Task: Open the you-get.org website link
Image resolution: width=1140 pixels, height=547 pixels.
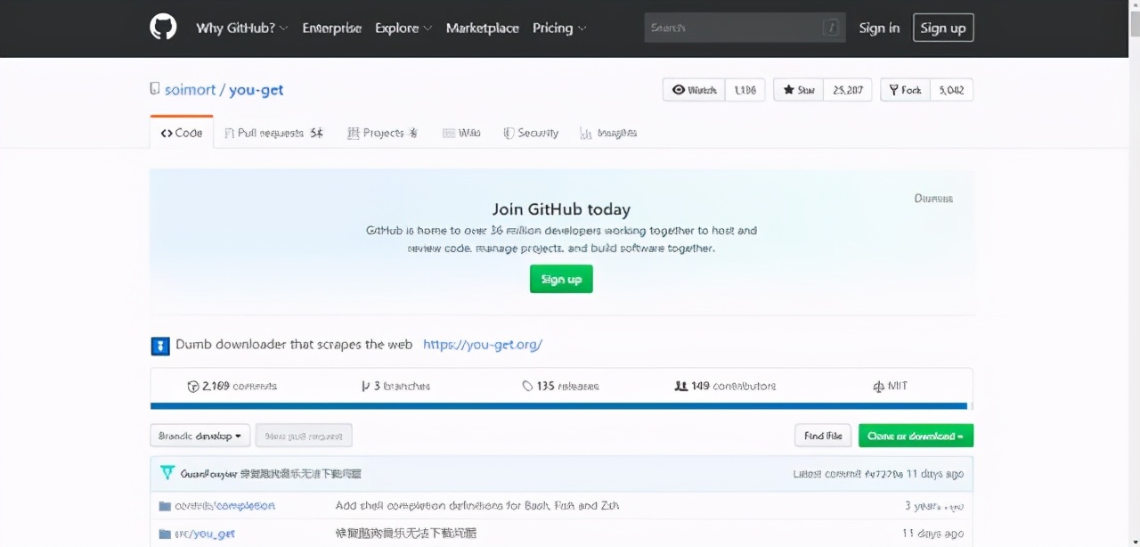Action: coord(482,345)
